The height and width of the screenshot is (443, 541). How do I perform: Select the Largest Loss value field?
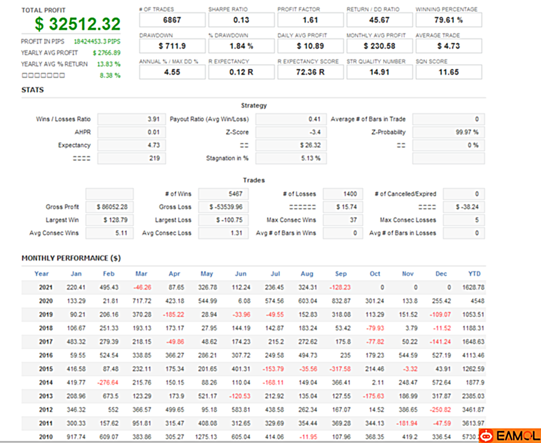click(x=223, y=220)
